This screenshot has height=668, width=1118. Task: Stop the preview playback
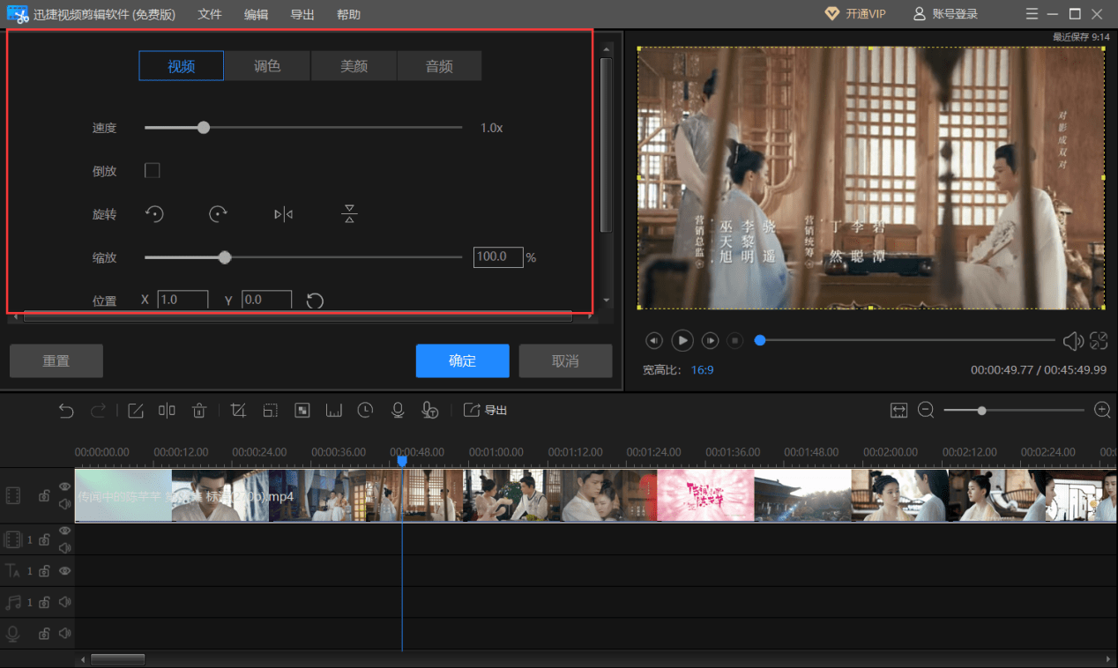(736, 340)
